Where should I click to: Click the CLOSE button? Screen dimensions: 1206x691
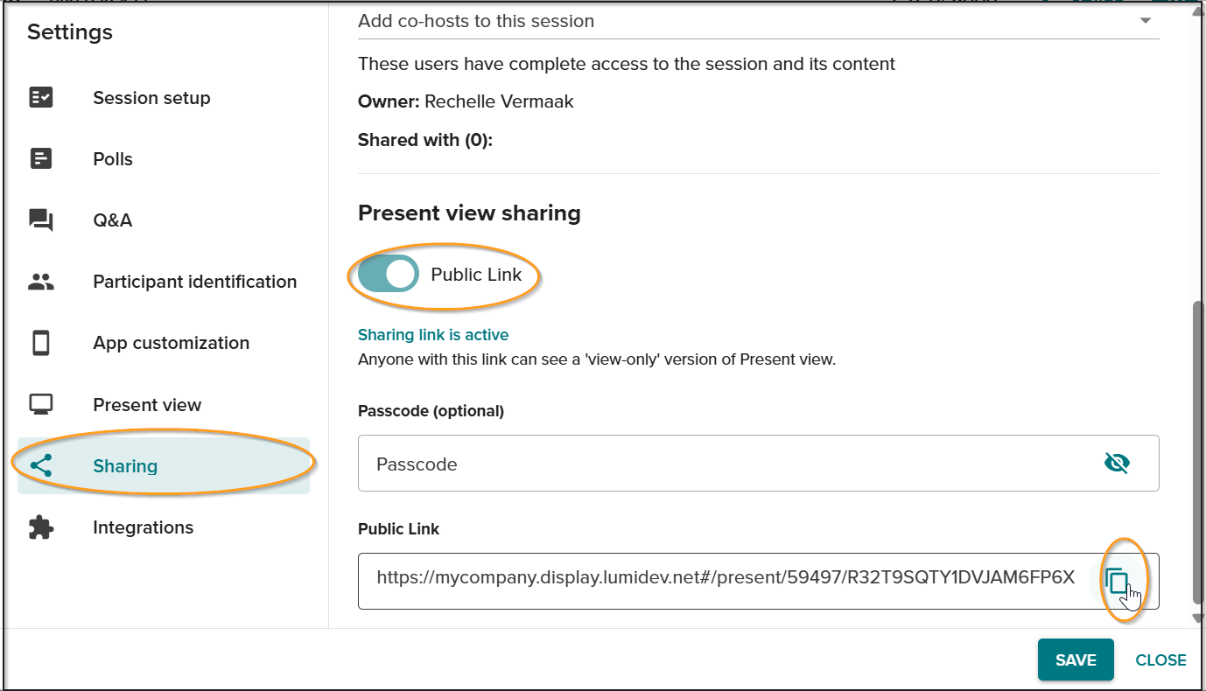pos(1160,660)
